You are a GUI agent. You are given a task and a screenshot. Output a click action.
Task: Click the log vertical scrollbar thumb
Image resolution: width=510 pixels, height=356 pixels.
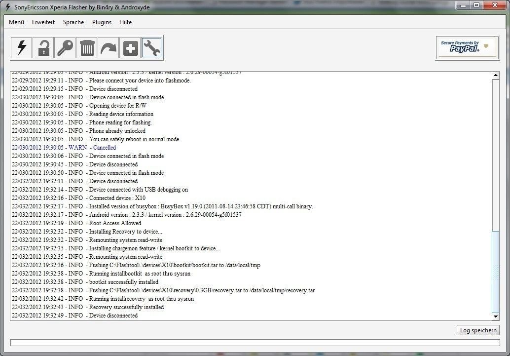(495, 271)
